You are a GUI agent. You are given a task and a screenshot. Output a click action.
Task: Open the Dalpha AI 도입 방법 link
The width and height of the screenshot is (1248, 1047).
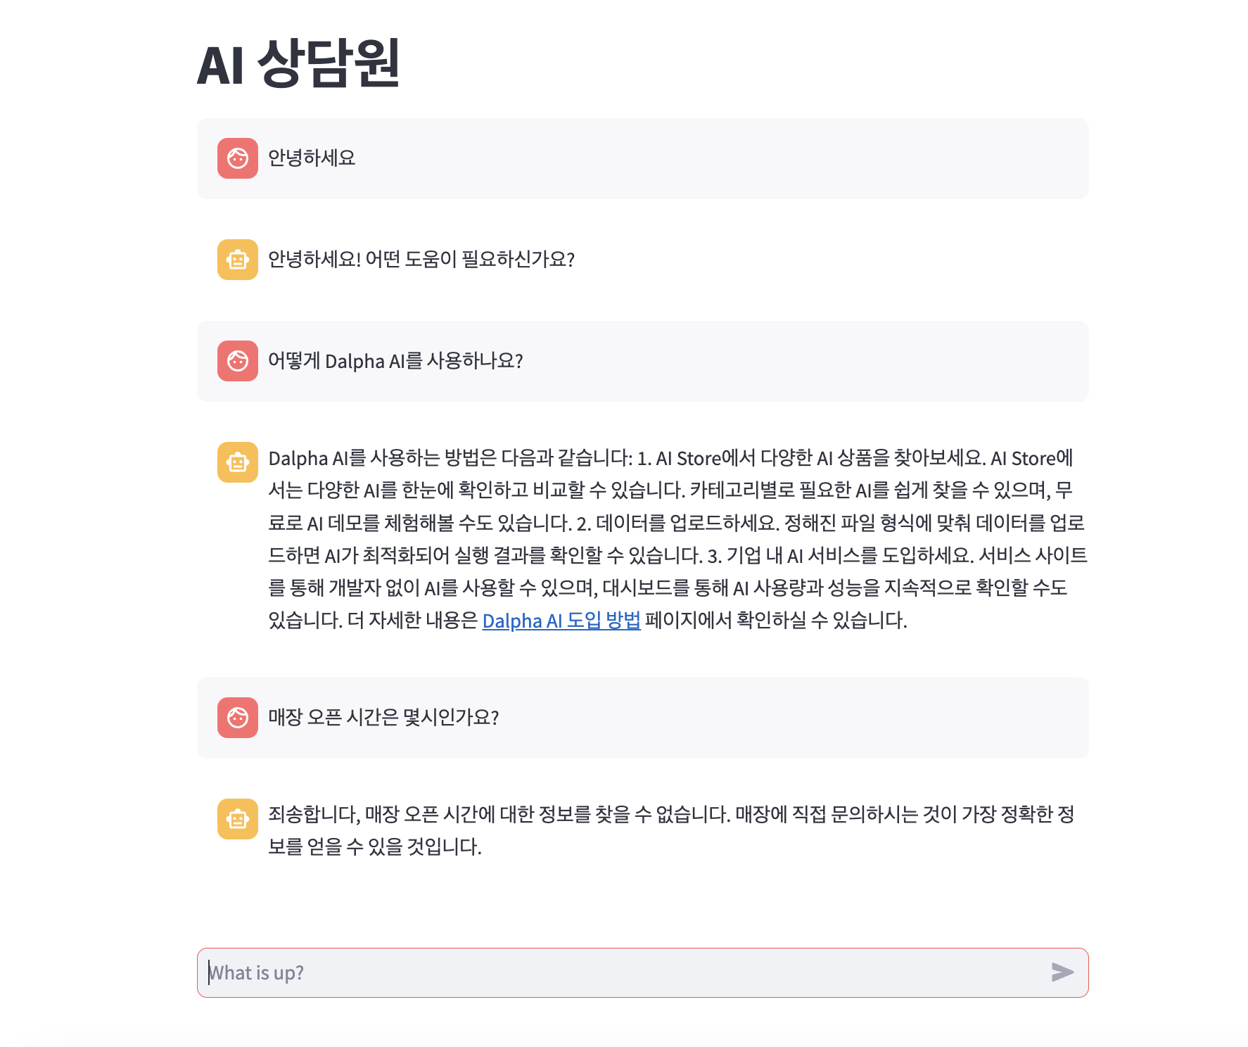(x=561, y=621)
